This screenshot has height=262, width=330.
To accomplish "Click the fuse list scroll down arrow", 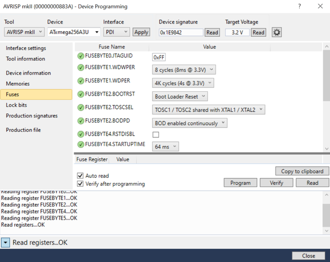I will click(x=327, y=148).
